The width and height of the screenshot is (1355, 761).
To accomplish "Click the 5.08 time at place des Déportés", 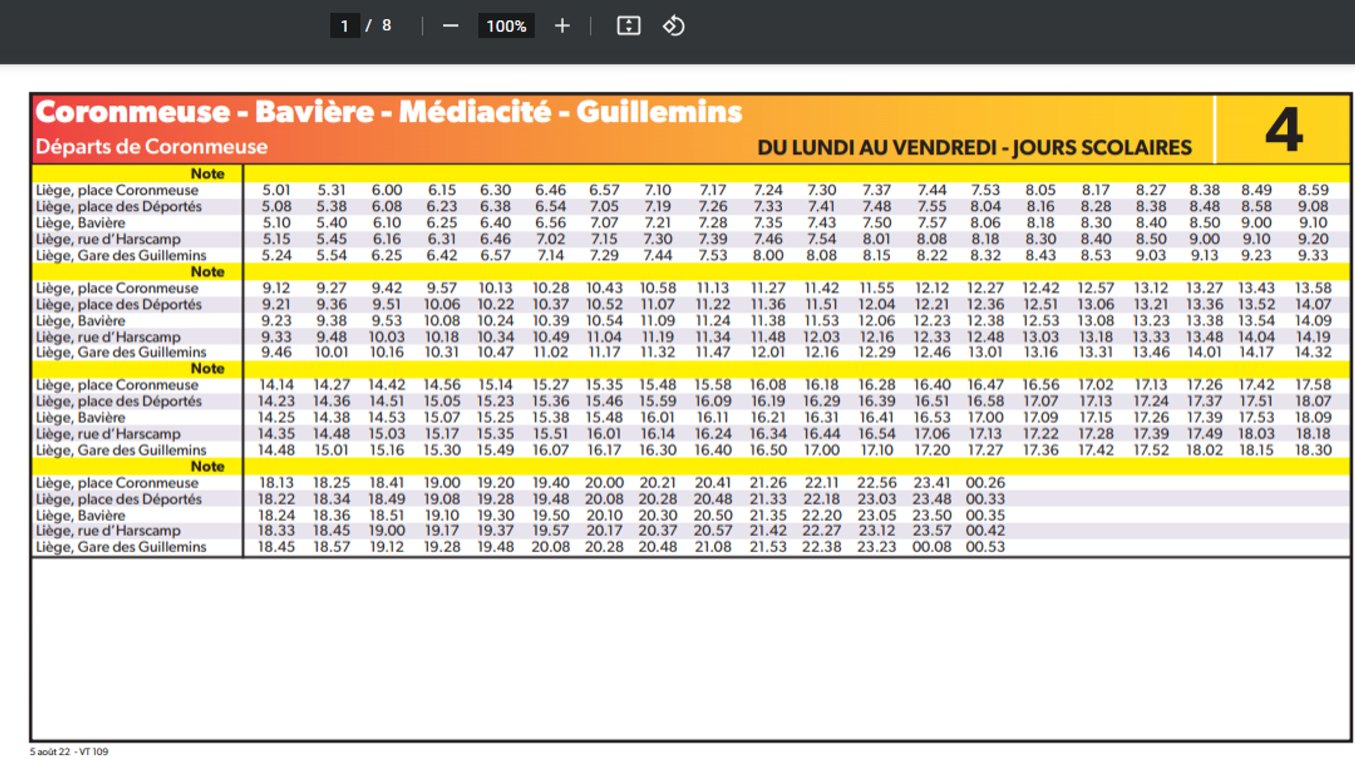I will tap(276, 207).
